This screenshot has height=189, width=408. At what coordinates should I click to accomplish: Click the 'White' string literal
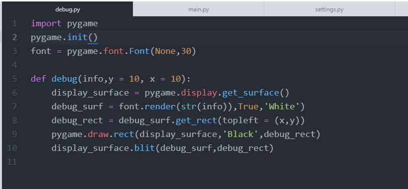click(x=282, y=106)
